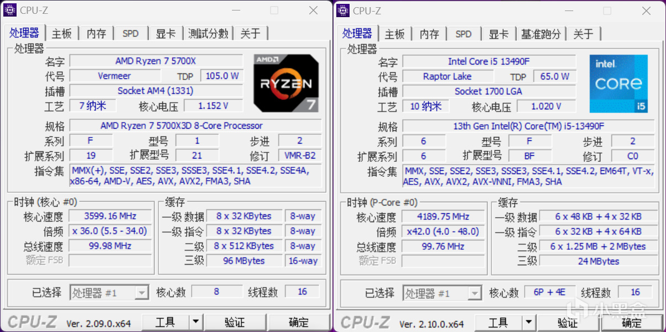Viewport: 666px width, 332px height.
Task: Switch to the SPD tab in the left window
Action: 130,34
